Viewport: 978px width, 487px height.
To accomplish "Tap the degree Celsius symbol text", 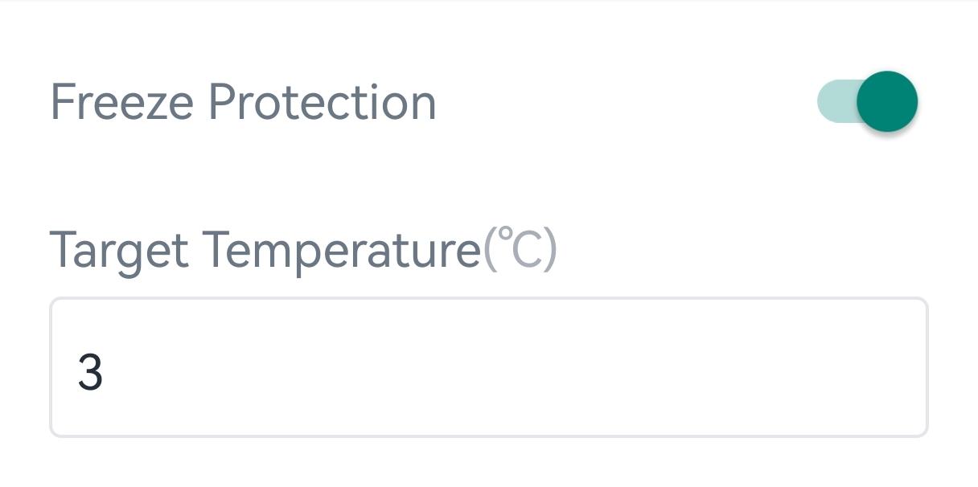I will [520, 249].
